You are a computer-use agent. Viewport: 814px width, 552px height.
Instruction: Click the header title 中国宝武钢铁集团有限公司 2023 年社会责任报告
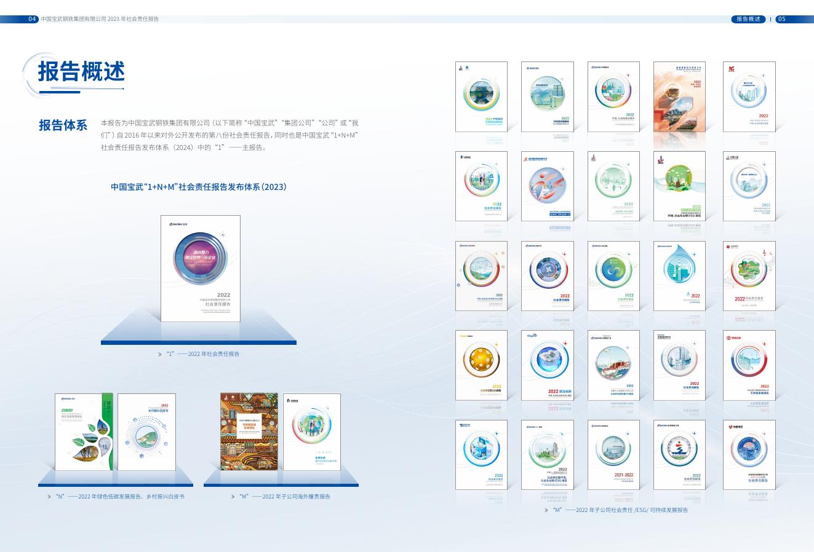point(100,19)
